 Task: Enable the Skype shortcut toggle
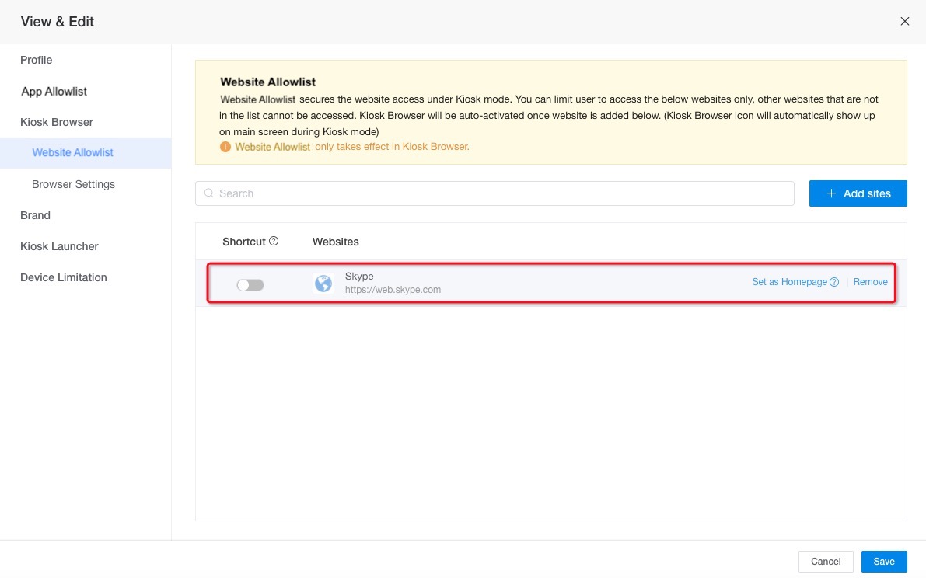tap(250, 285)
